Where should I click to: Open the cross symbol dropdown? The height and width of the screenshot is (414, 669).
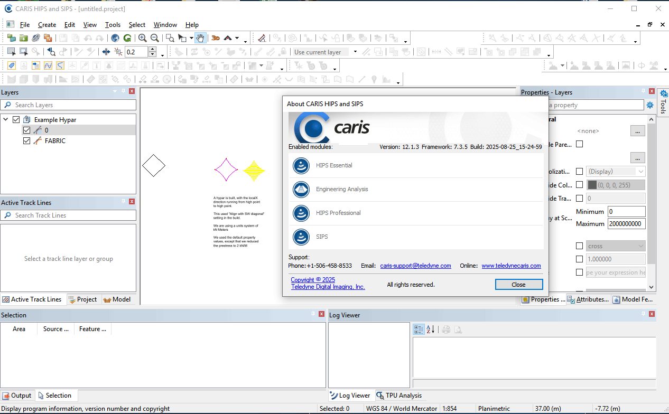click(616, 246)
